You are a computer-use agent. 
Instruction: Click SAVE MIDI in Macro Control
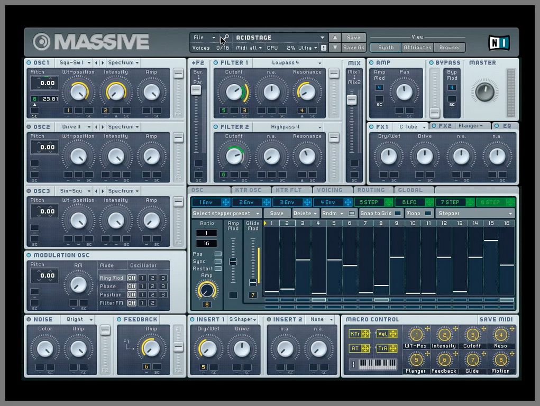pos(496,319)
